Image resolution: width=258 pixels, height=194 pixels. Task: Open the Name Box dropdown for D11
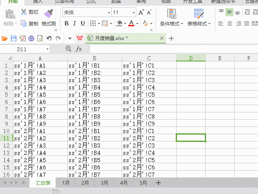pos(47,49)
